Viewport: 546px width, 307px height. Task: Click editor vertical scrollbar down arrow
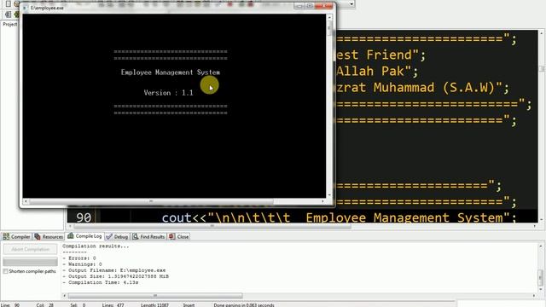click(x=542, y=220)
